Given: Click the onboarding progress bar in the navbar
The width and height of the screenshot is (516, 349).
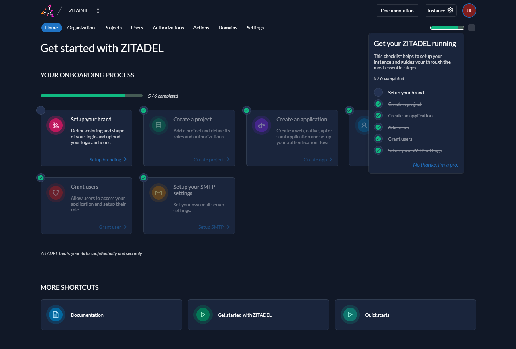Looking at the screenshot, I should (x=447, y=28).
